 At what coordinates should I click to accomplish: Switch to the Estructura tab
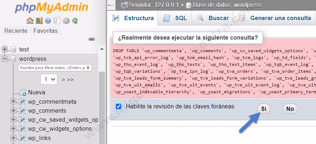point(133,18)
